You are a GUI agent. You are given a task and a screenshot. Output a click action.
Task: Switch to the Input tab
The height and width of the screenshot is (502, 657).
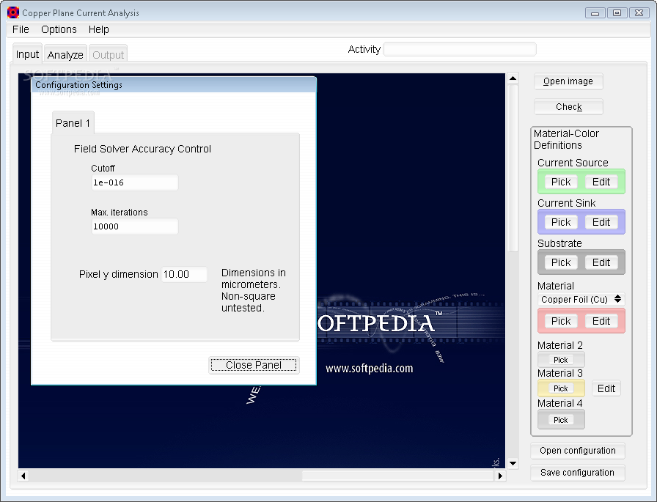click(x=27, y=54)
